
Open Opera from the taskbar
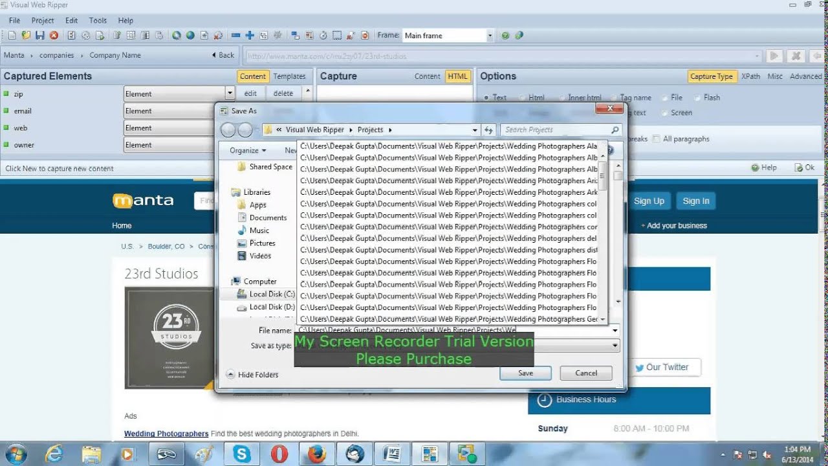279,454
